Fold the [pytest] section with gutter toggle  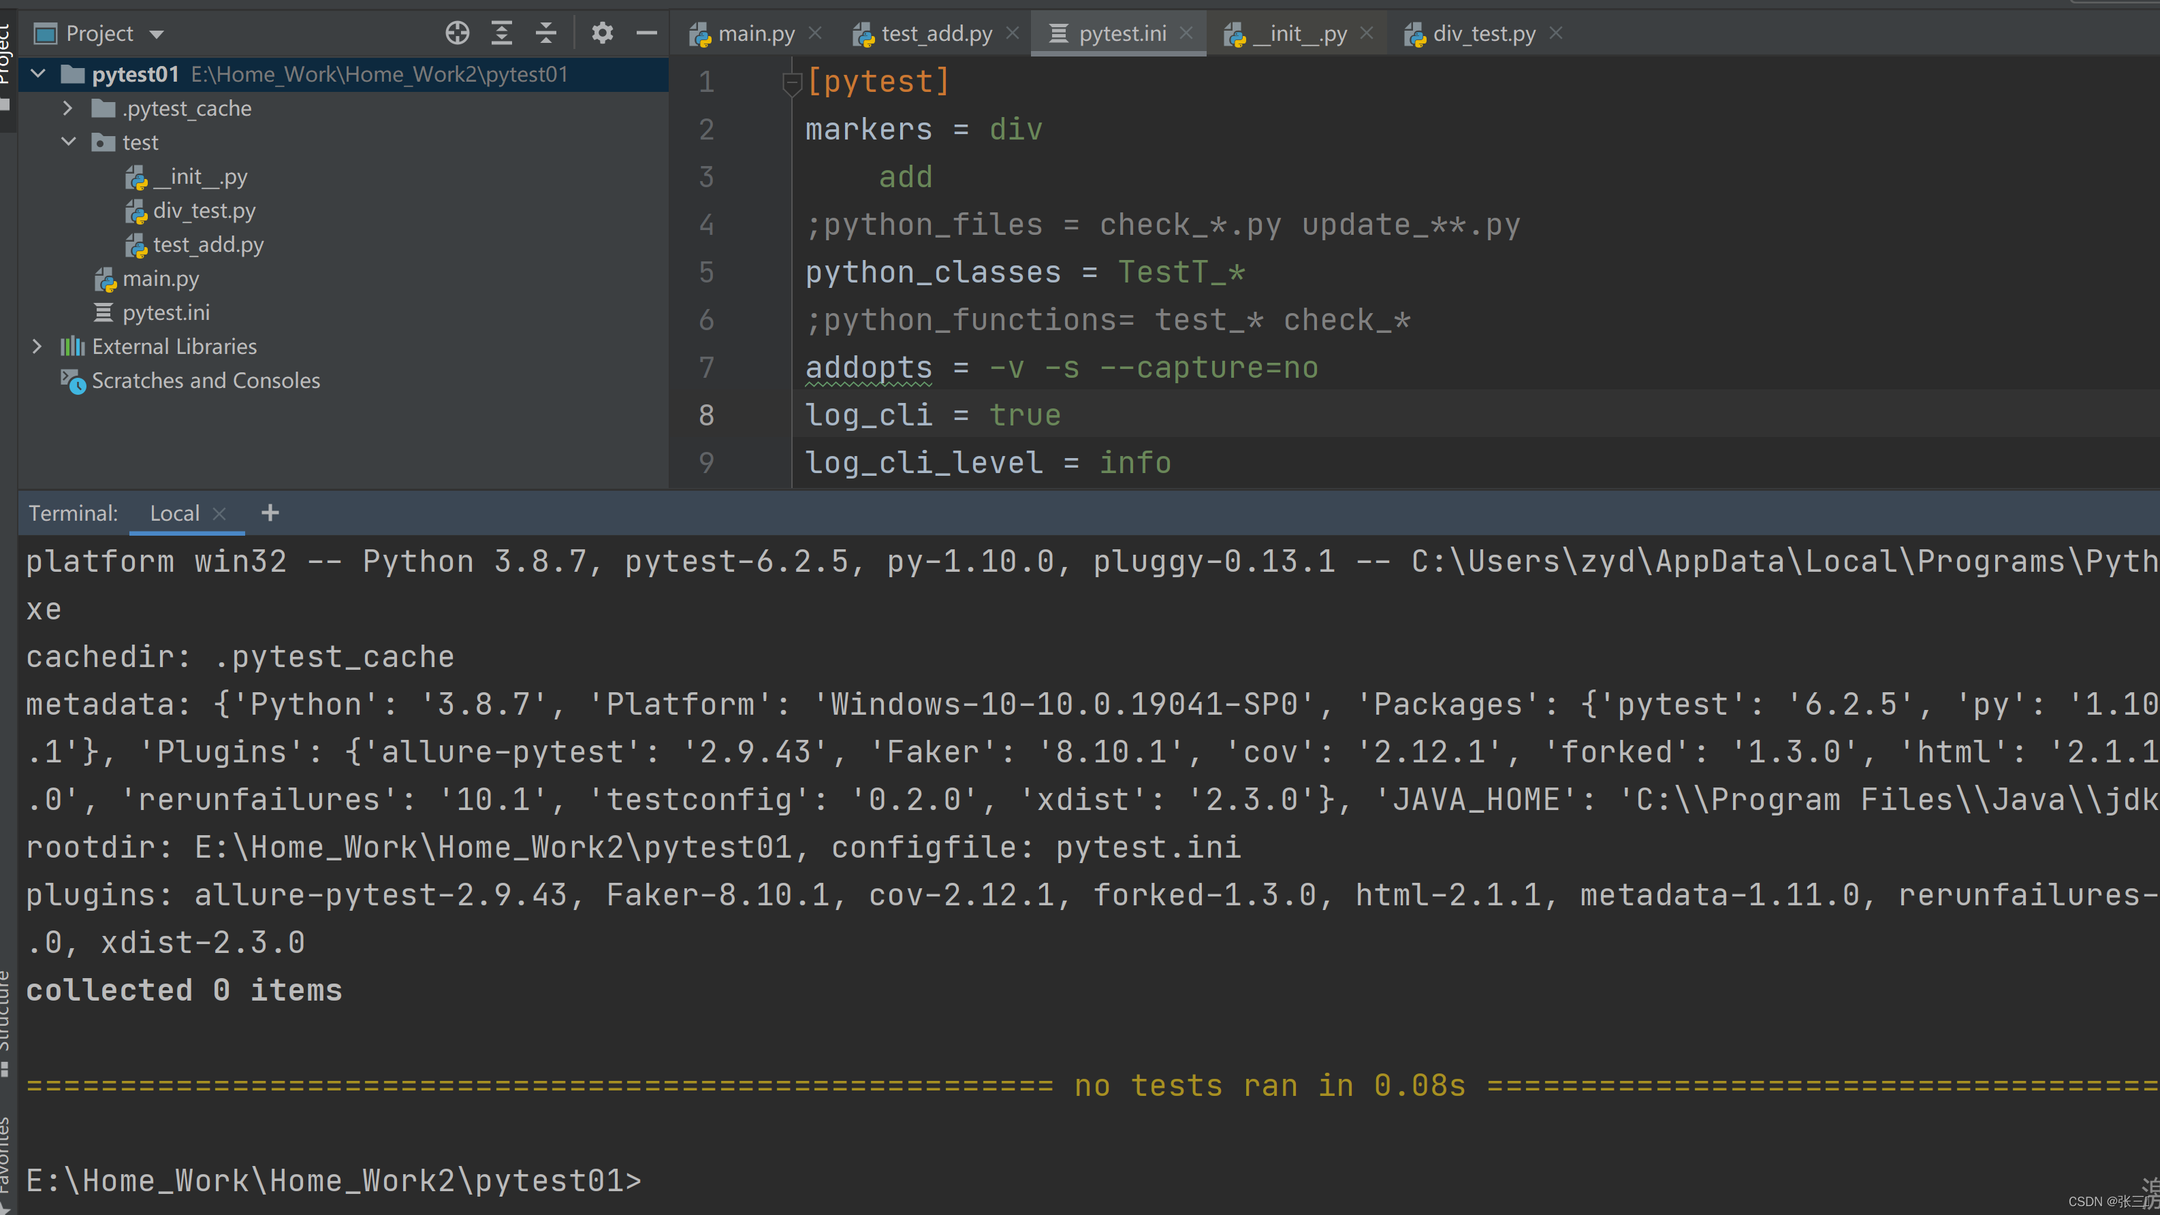(791, 82)
